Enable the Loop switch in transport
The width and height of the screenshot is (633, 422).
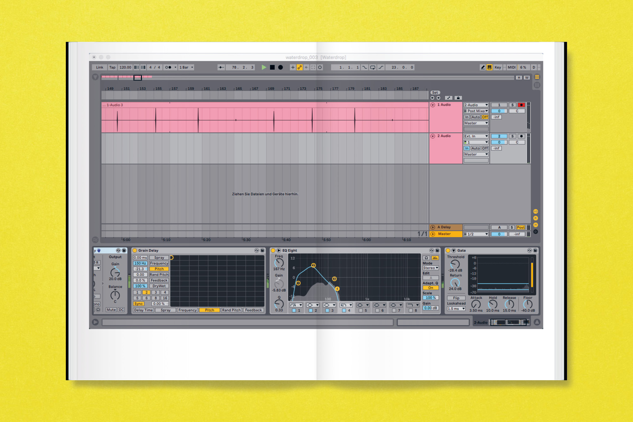(x=373, y=67)
